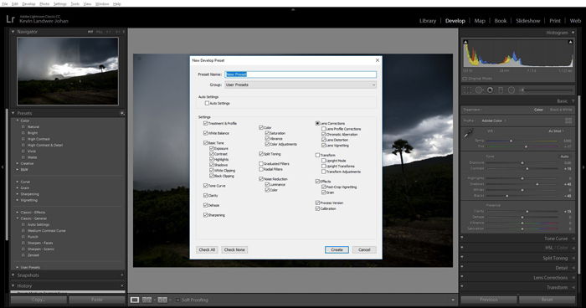Click the Loupe view icon in toolbar
This screenshot has width=586, height=308.
pyautogui.click(x=135, y=300)
